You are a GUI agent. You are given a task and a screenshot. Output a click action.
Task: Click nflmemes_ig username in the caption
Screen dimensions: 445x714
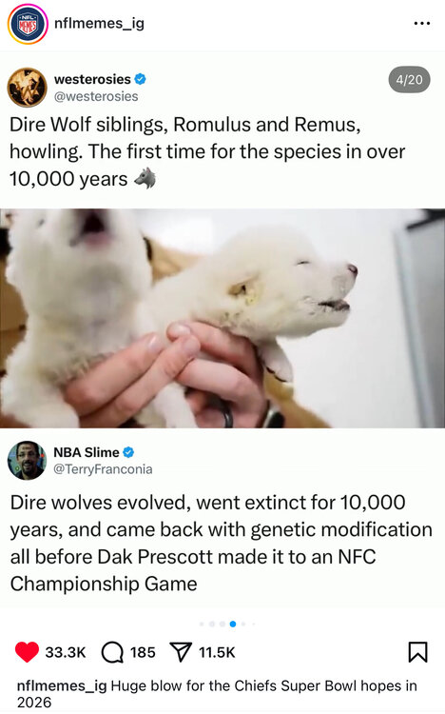[62, 686]
